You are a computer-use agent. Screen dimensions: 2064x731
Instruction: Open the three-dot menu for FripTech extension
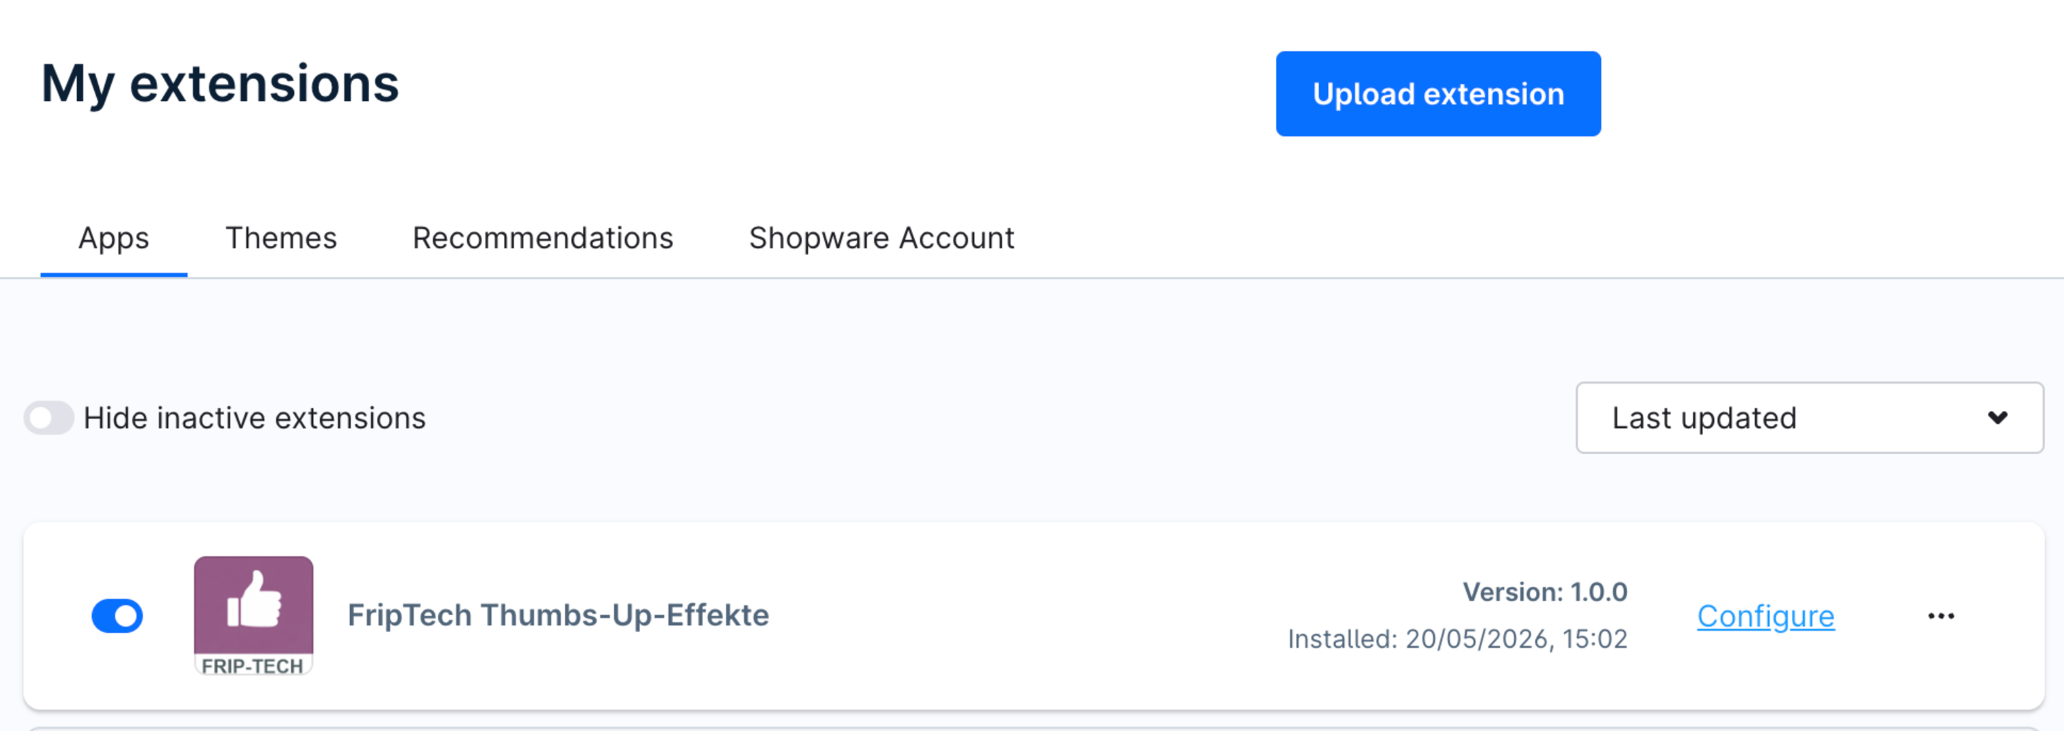click(x=1940, y=616)
